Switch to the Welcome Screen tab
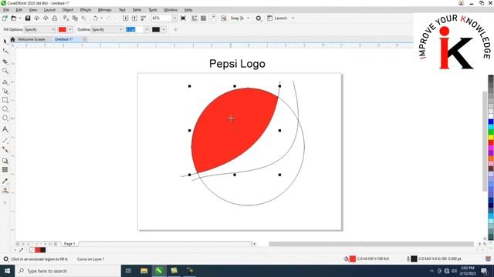The width and height of the screenshot is (494, 277). coord(31,39)
